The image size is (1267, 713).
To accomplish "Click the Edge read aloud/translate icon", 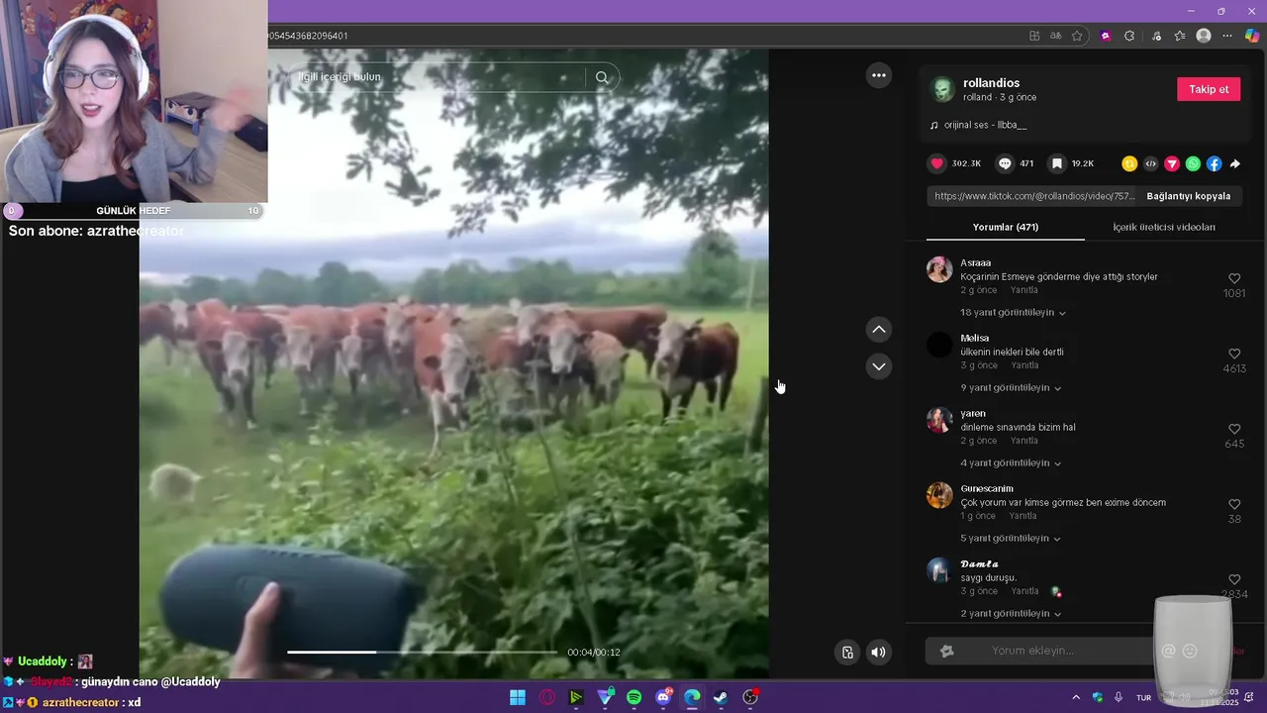I will [x=1056, y=36].
